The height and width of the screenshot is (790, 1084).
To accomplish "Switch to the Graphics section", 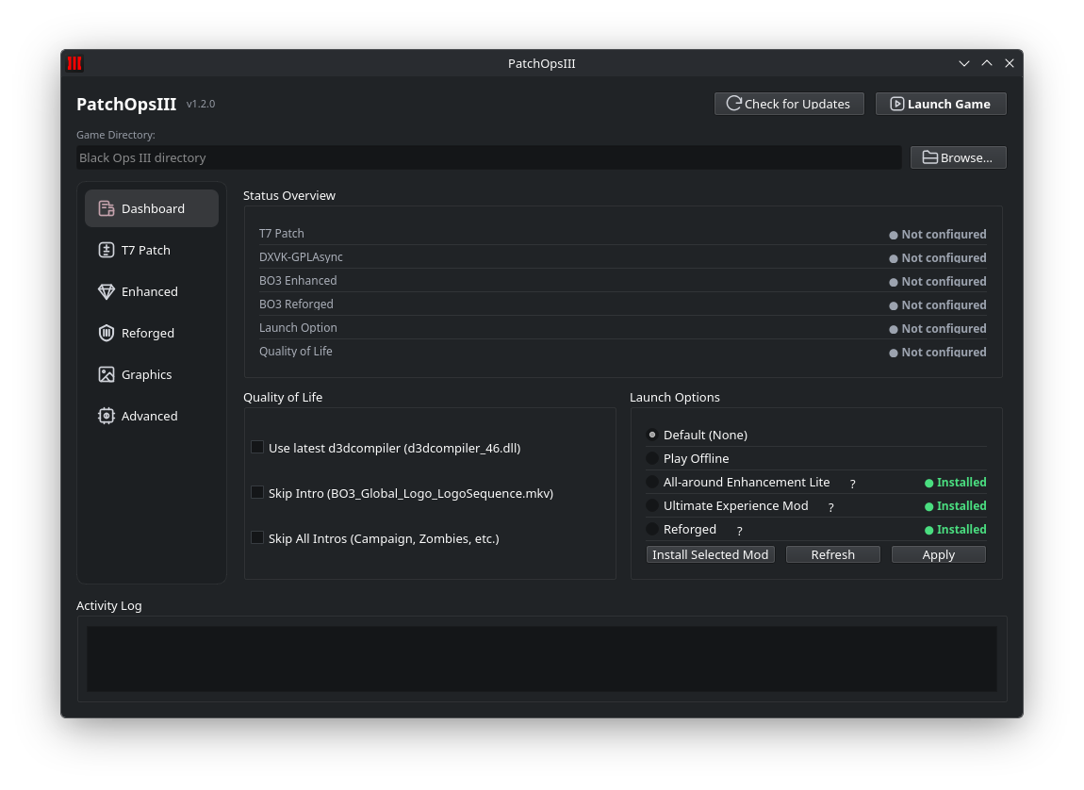I will 107,373.
